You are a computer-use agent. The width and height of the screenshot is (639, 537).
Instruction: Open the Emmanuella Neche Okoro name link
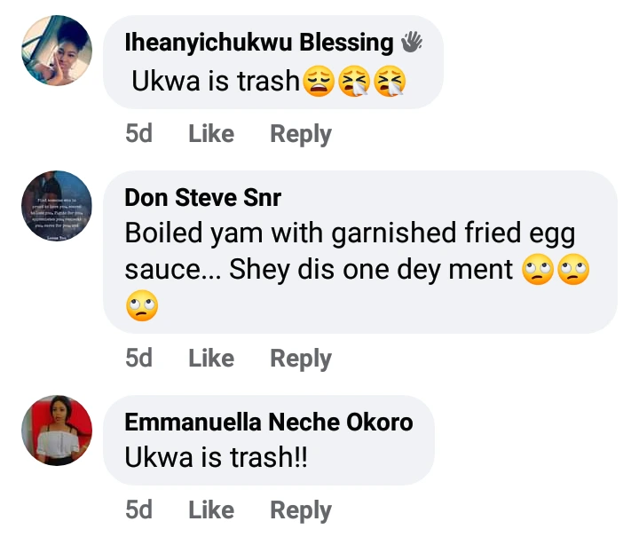tap(269, 422)
